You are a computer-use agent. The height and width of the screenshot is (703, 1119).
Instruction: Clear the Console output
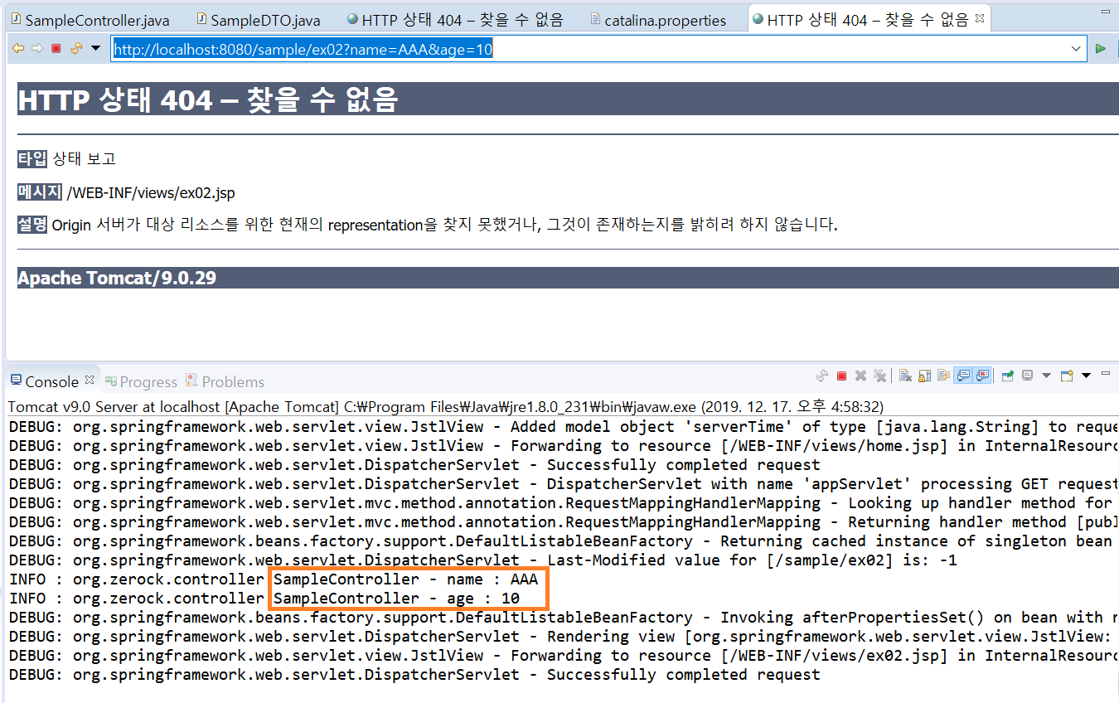point(905,376)
